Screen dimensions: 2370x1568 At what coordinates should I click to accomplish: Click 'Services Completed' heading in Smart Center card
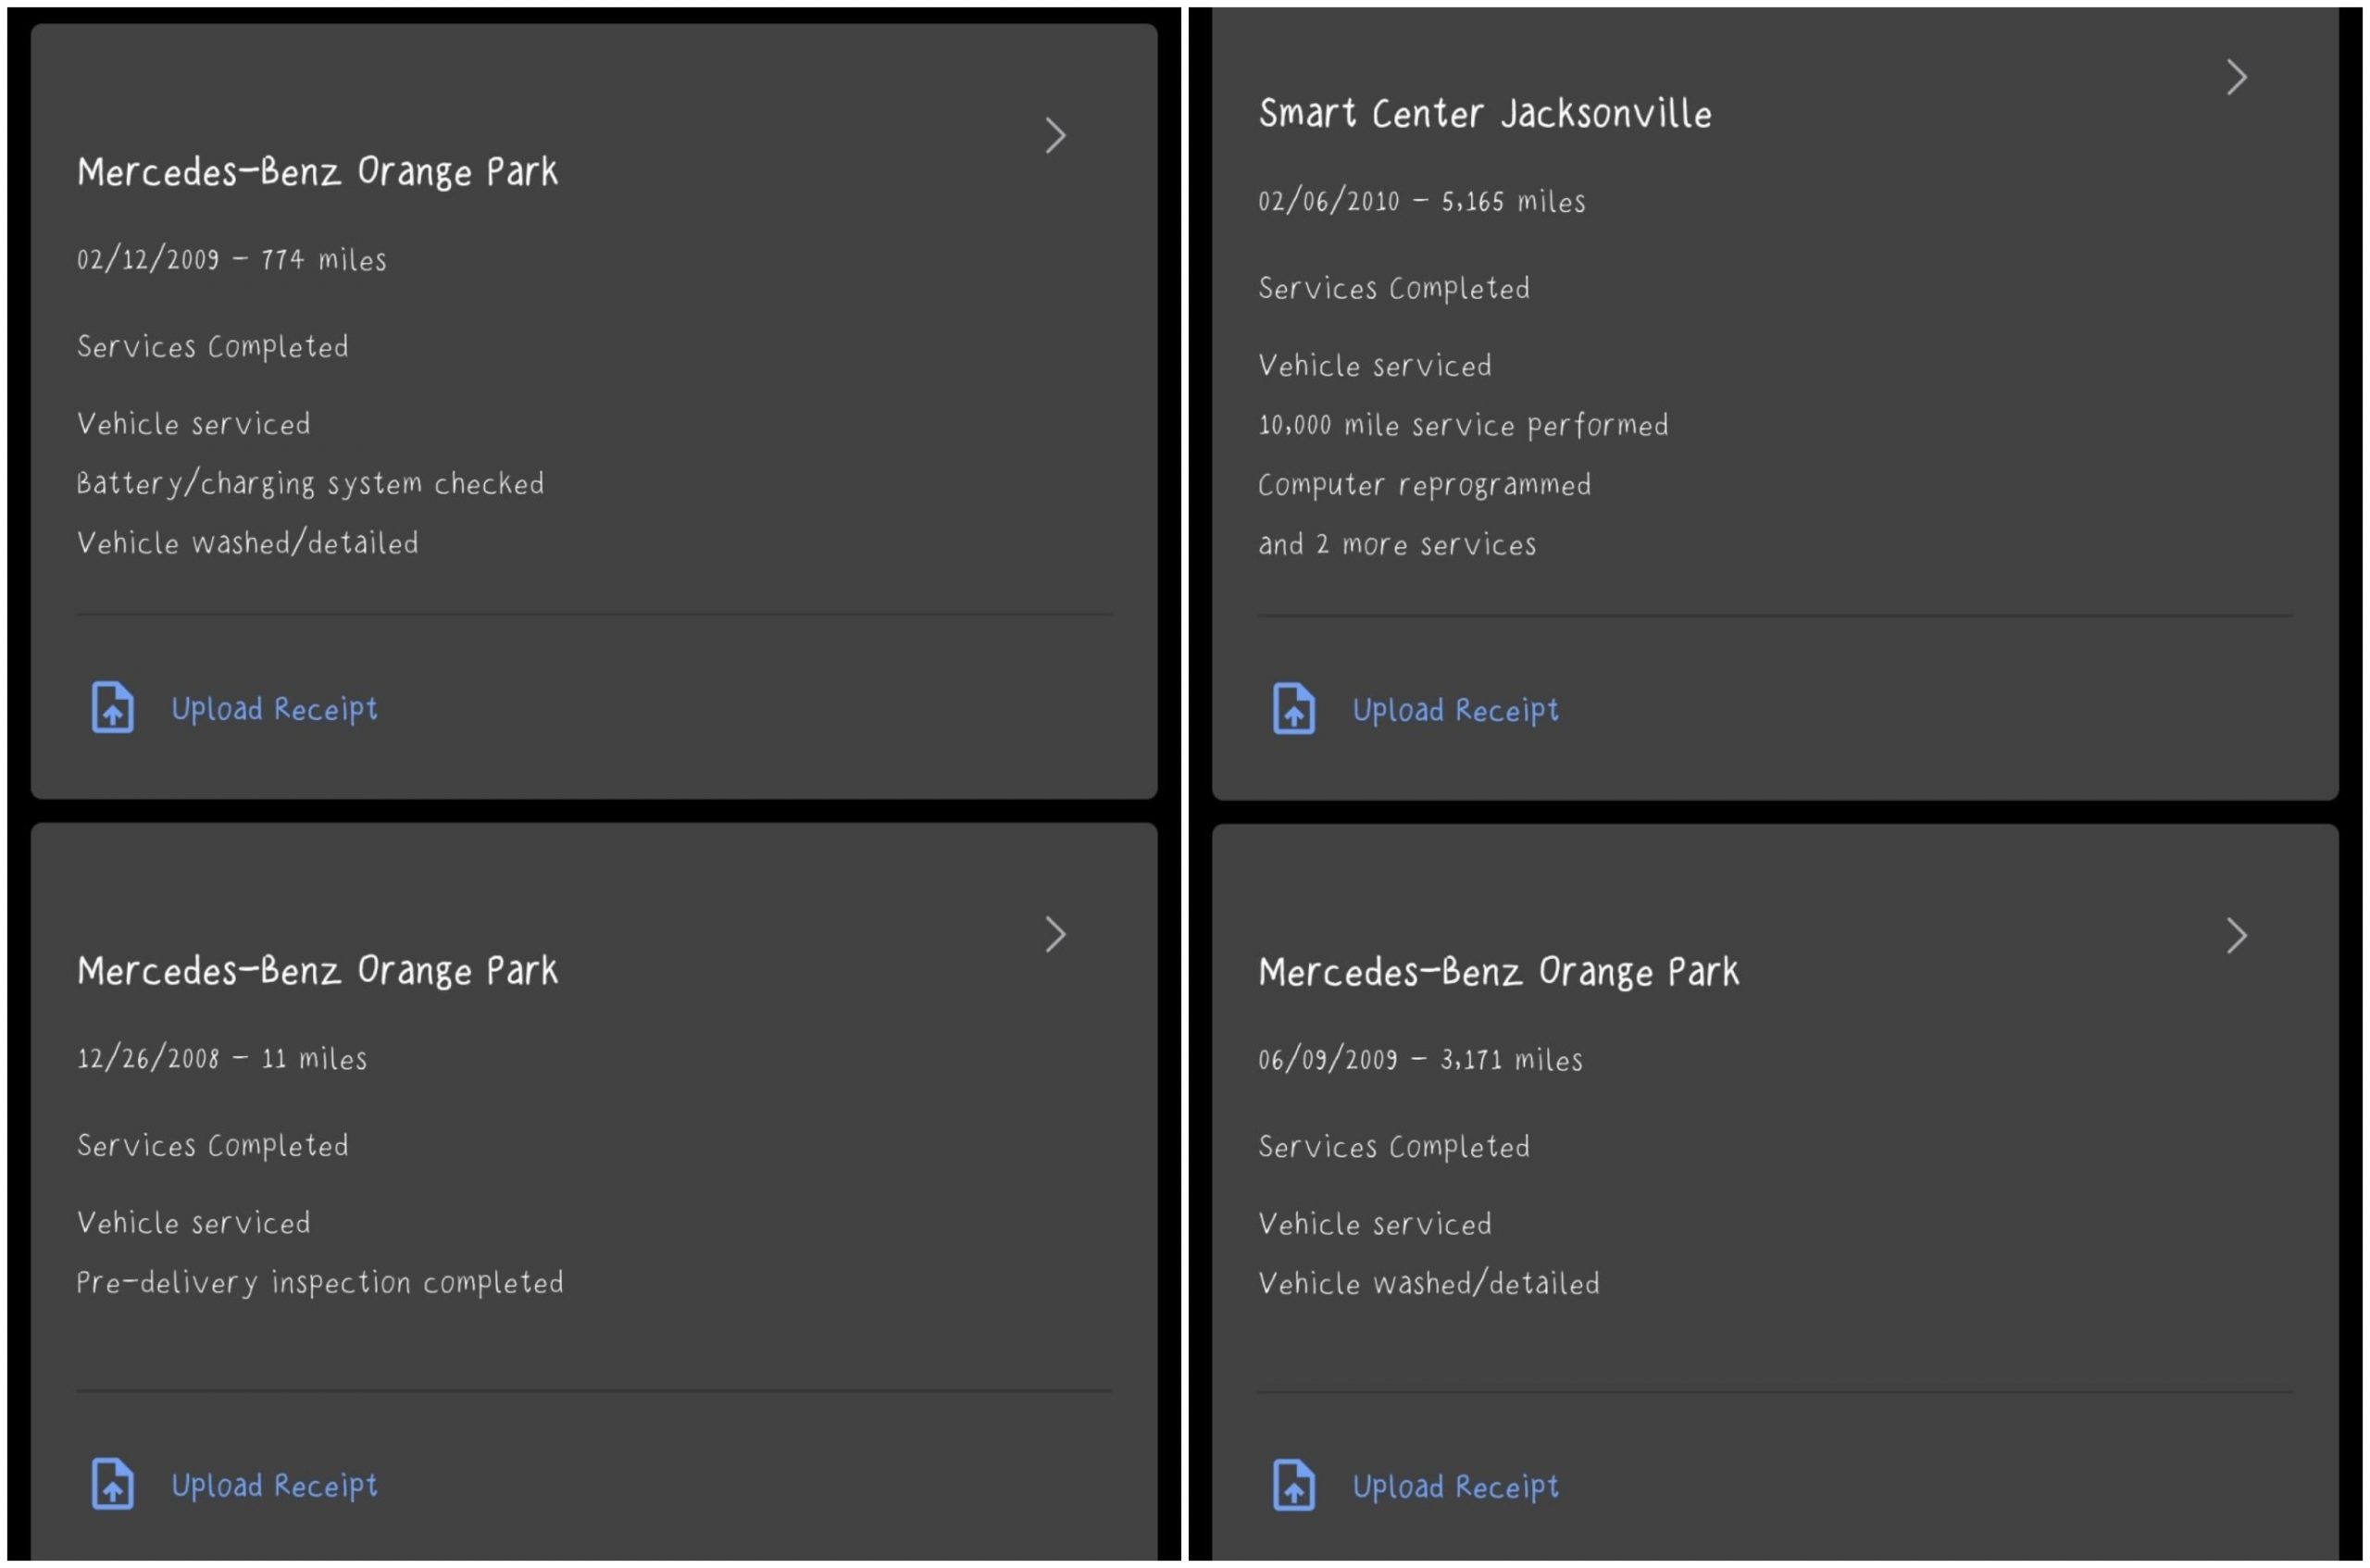pyautogui.click(x=1394, y=288)
